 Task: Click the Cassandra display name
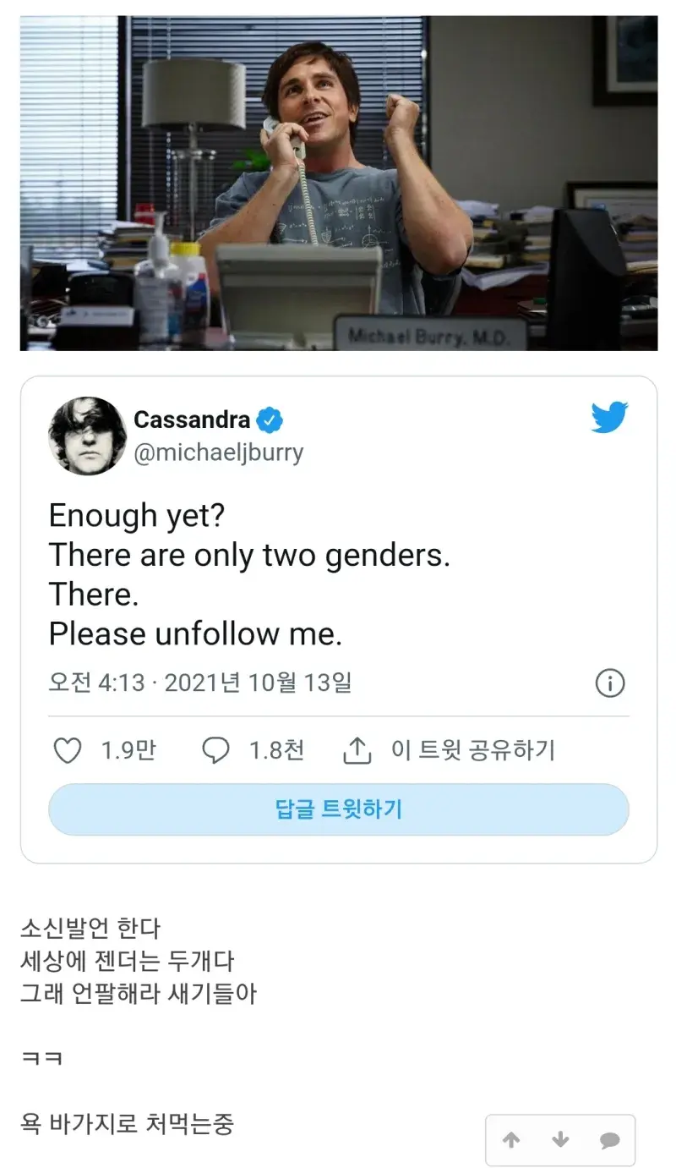point(192,419)
